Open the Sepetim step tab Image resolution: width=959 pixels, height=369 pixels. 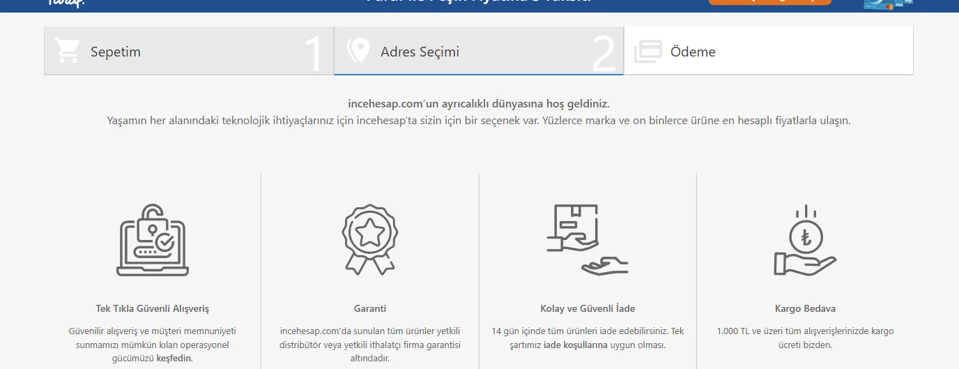click(x=189, y=51)
